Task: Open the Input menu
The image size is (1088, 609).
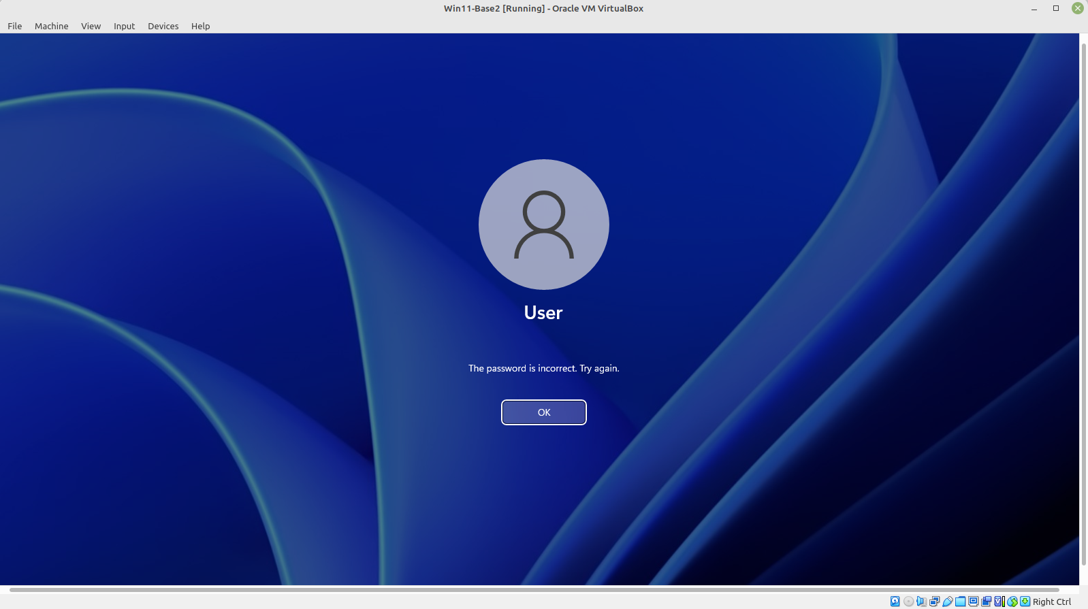Action: point(124,26)
